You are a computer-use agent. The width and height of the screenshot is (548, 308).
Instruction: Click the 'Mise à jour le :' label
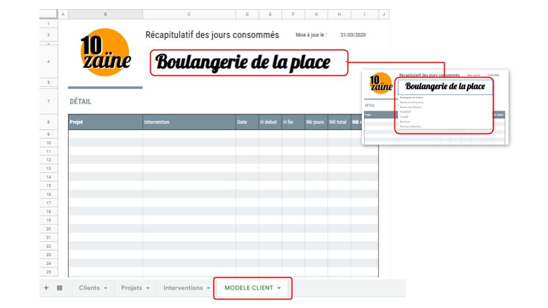[x=311, y=35]
